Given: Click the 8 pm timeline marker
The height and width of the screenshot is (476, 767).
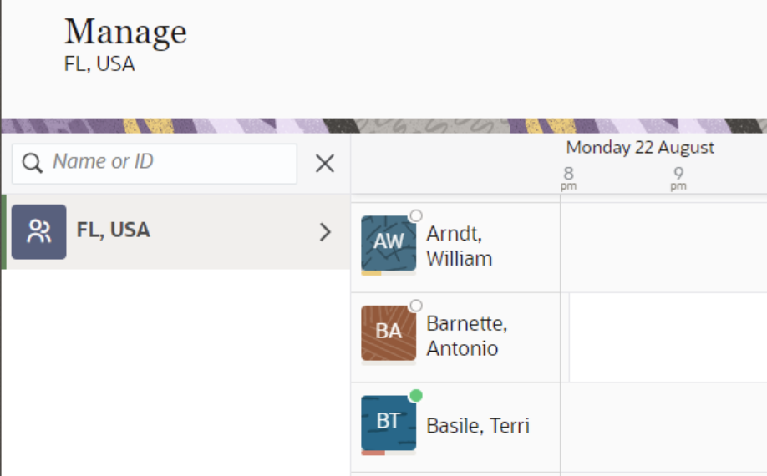Looking at the screenshot, I should 568,176.
